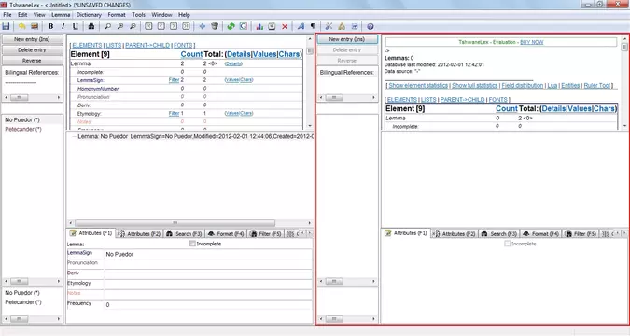The width and height of the screenshot is (630, 336).
Task: Open the Format menu
Action: click(x=117, y=15)
